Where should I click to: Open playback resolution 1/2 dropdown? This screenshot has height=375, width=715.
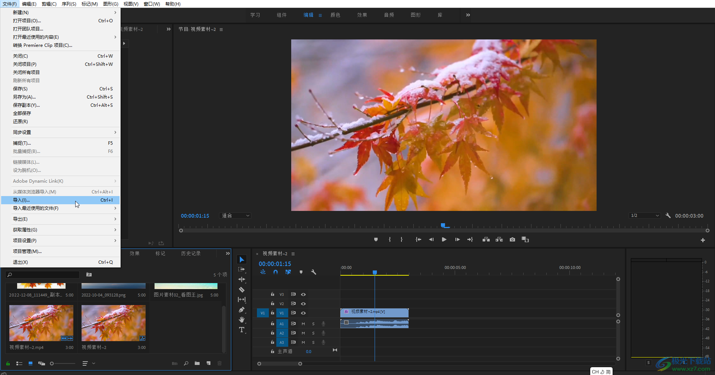tap(645, 215)
